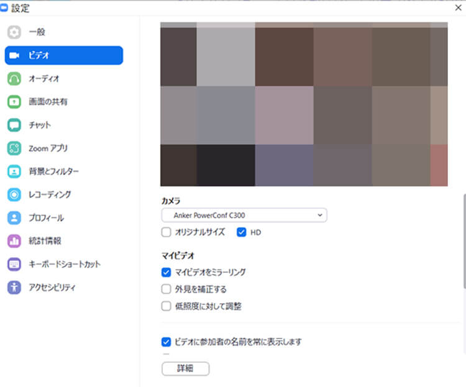Click the vertical scrollbar on the right
Viewport: 466px width, 387px height.
tap(463, 242)
